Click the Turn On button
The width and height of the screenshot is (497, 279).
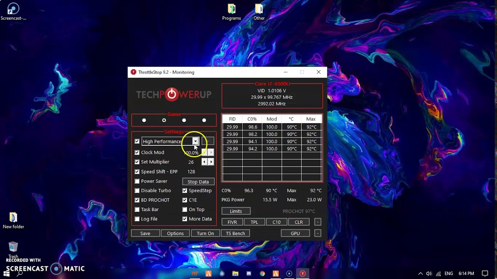click(x=205, y=233)
